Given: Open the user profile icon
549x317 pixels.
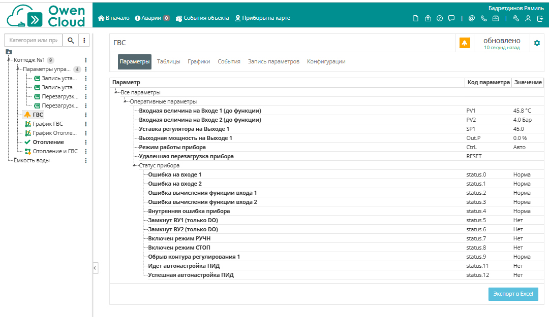Looking at the screenshot, I should click(x=528, y=18).
